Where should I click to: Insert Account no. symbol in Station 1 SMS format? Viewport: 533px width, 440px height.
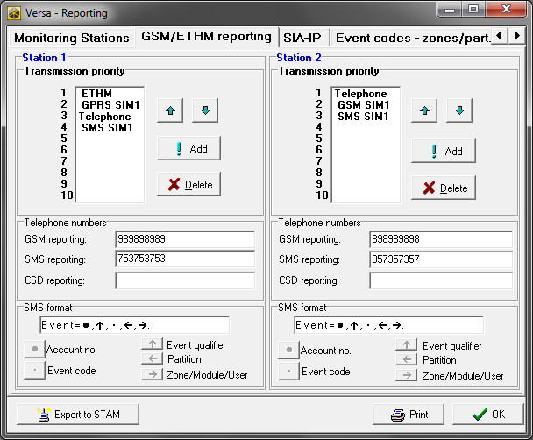[35, 349]
